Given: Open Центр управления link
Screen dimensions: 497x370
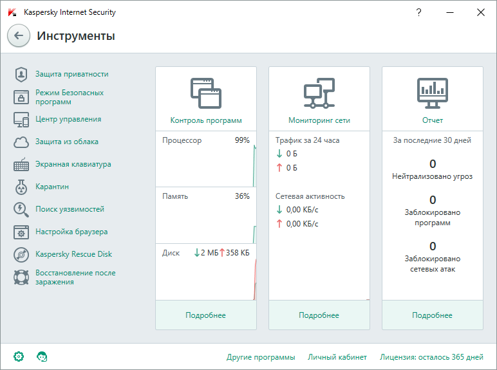Looking at the screenshot, I should (x=68, y=119).
